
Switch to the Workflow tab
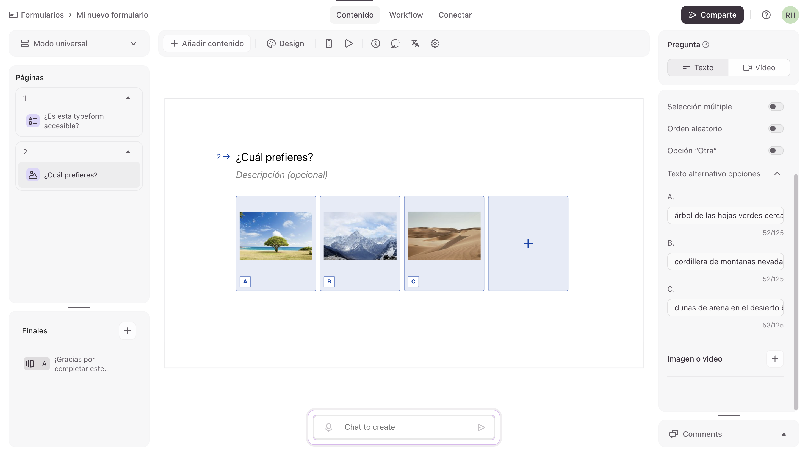pyautogui.click(x=406, y=15)
